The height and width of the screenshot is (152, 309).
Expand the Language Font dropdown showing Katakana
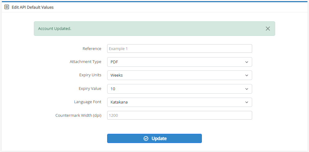[179, 102]
